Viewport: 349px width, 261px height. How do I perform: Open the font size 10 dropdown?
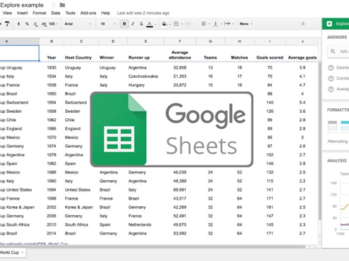(108, 24)
